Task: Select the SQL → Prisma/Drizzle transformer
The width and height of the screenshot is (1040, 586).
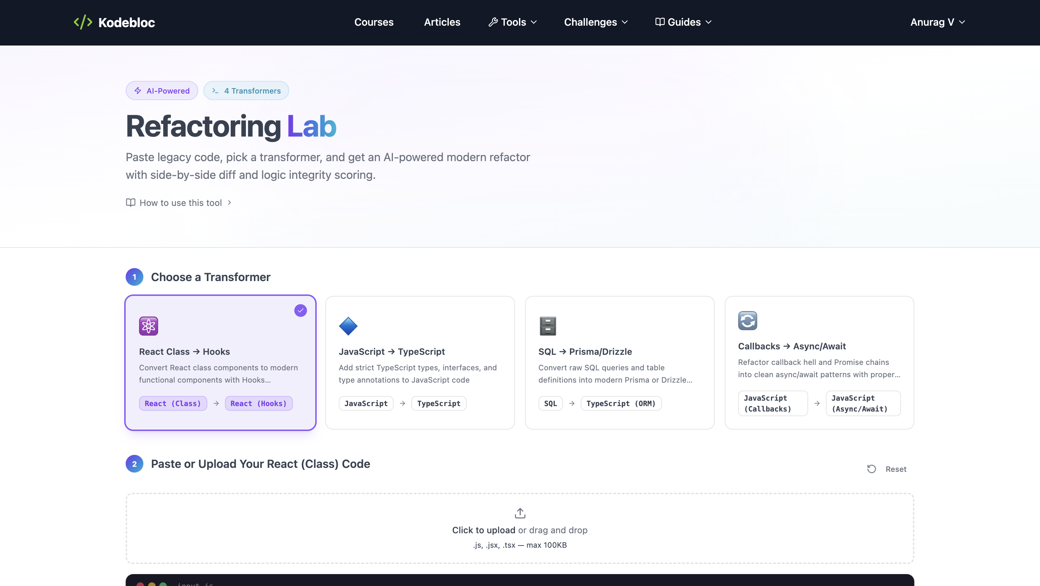Action: (x=619, y=363)
